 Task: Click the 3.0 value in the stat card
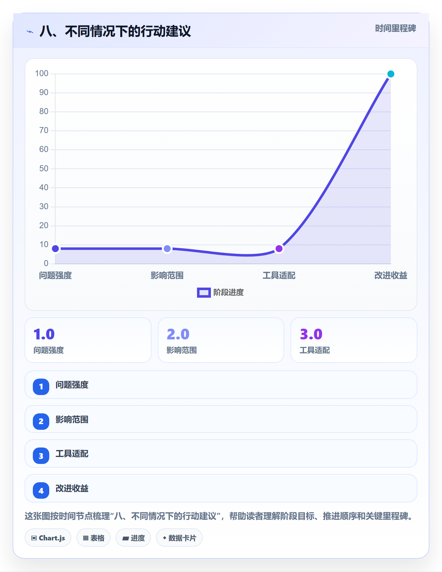311,334
